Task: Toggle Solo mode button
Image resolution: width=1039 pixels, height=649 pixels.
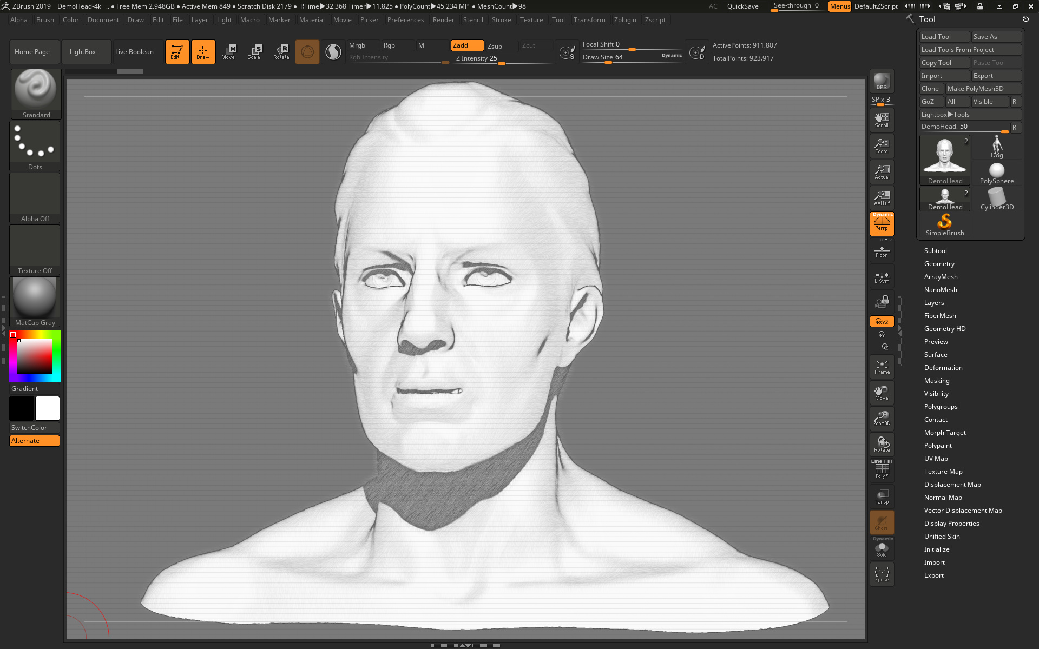Action: [x=882, y=549]
